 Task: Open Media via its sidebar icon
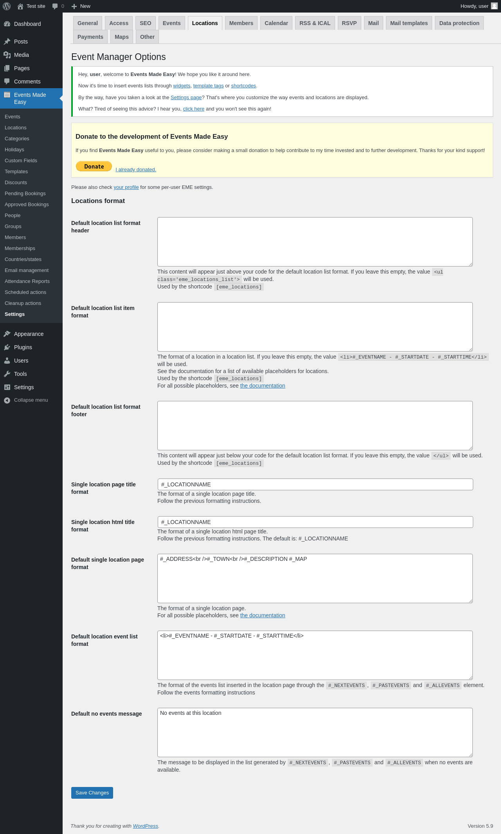coord(7,55)
